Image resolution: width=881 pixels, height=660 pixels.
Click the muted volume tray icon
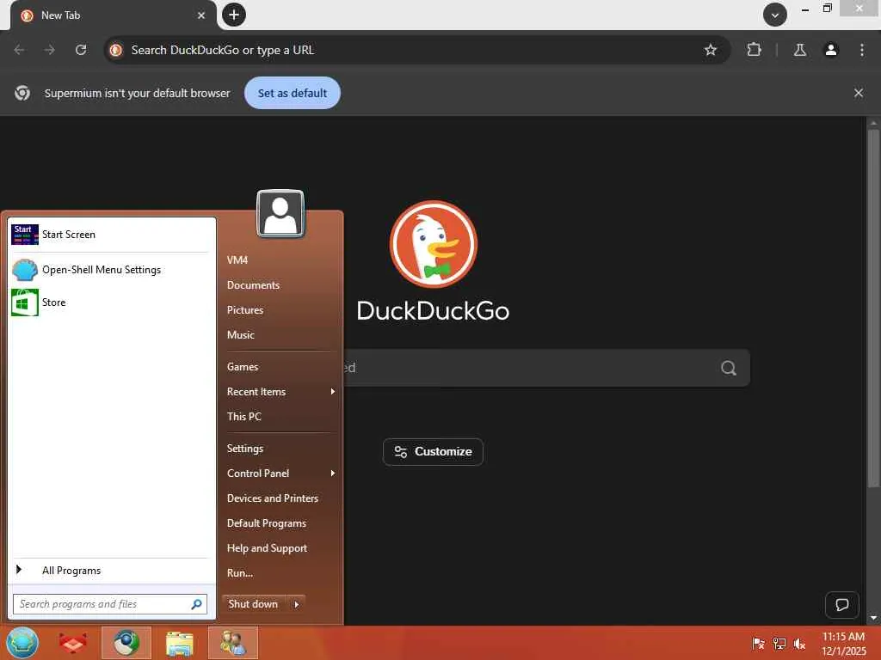tap(799, 644)
